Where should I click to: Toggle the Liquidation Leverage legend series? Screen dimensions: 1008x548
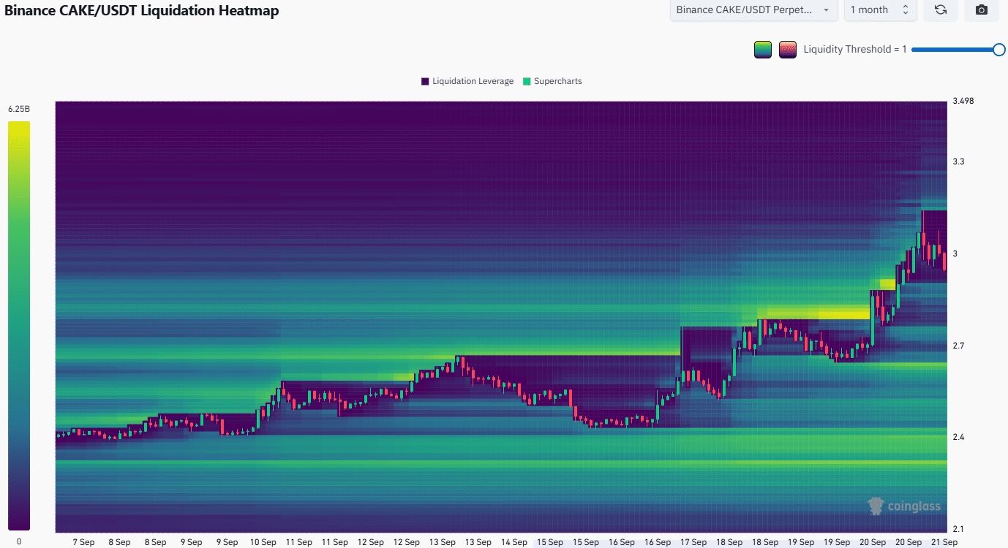coord(467,81)
